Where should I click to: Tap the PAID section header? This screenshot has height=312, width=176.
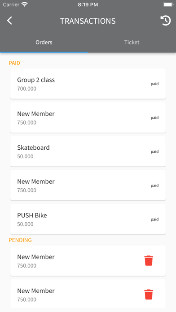click(x=14, y=63)
